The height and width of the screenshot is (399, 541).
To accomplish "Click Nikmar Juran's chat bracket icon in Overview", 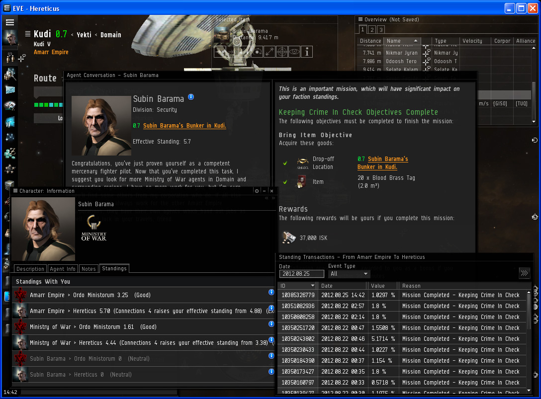I will (x=427, y=53).
